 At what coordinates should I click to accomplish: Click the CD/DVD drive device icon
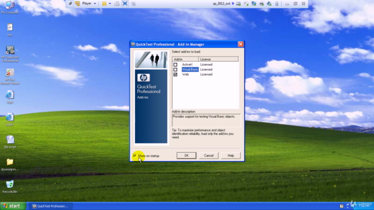246,3
